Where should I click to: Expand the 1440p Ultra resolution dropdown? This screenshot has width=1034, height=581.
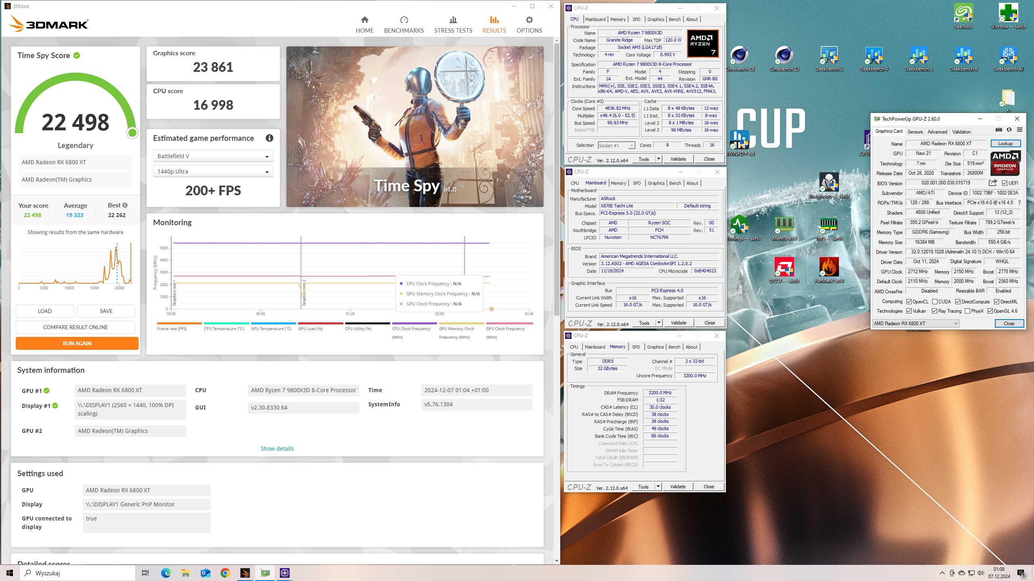click(213, 171)
